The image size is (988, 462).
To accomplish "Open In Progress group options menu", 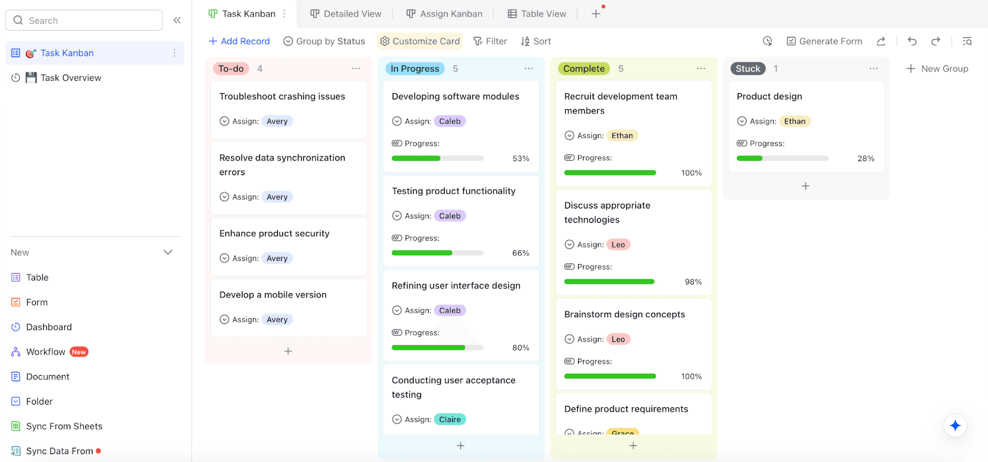I will [x=529, y=68].
